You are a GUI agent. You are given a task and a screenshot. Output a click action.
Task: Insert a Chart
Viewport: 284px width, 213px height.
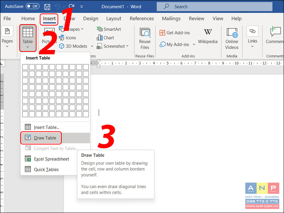coord(105,38)
